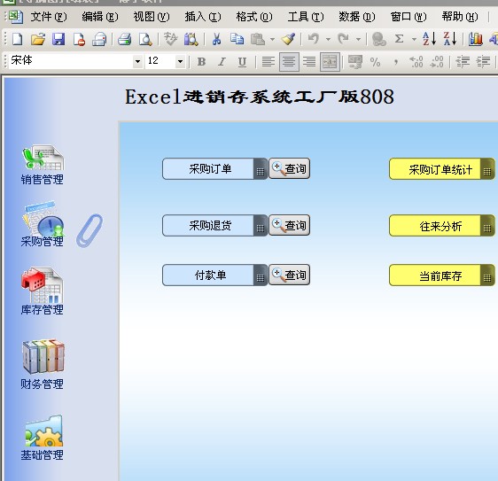498x481 pixels.
Task: Align text right
Action: tap(309, 62)
